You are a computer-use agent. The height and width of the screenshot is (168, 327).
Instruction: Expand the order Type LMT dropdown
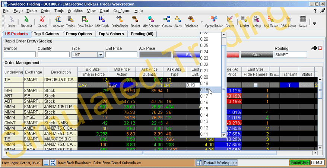[101, 55]
